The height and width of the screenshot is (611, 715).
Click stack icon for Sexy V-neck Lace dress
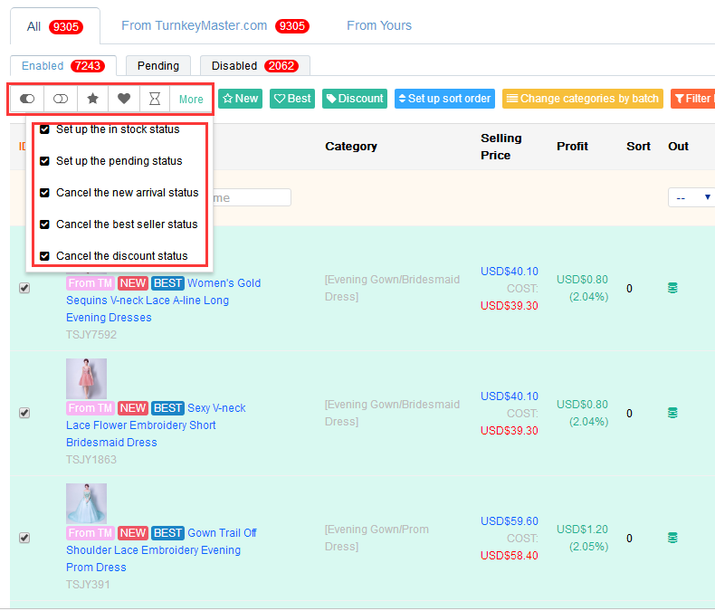[x=672, y=413]
